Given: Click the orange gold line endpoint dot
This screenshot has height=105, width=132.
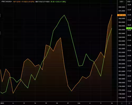Looking at the screenshot, I should (112, 15).
